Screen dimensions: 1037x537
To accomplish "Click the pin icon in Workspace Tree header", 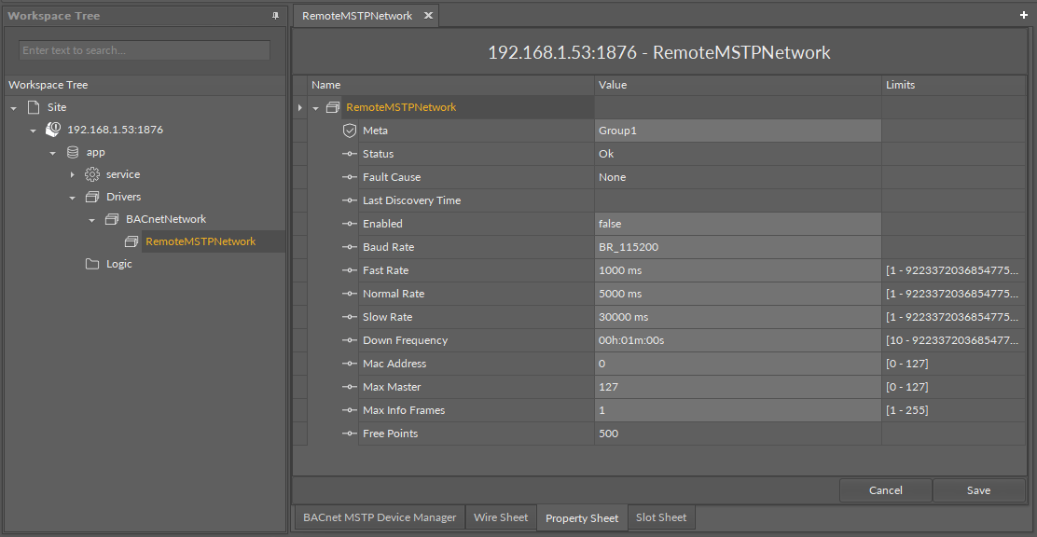I will coord(275,16).
